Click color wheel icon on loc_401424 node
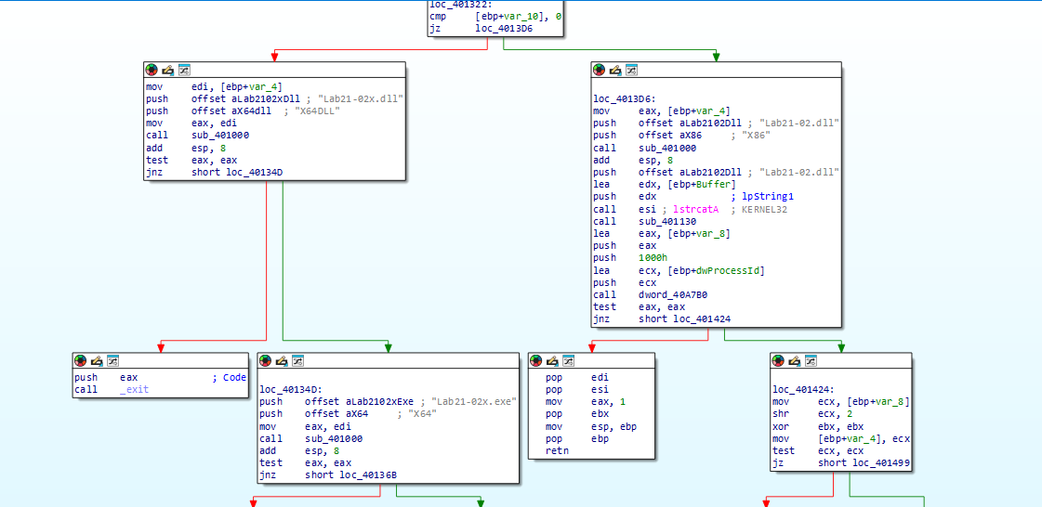The height and width of the screenshot is (507, 1042). [x=778, y=360]
